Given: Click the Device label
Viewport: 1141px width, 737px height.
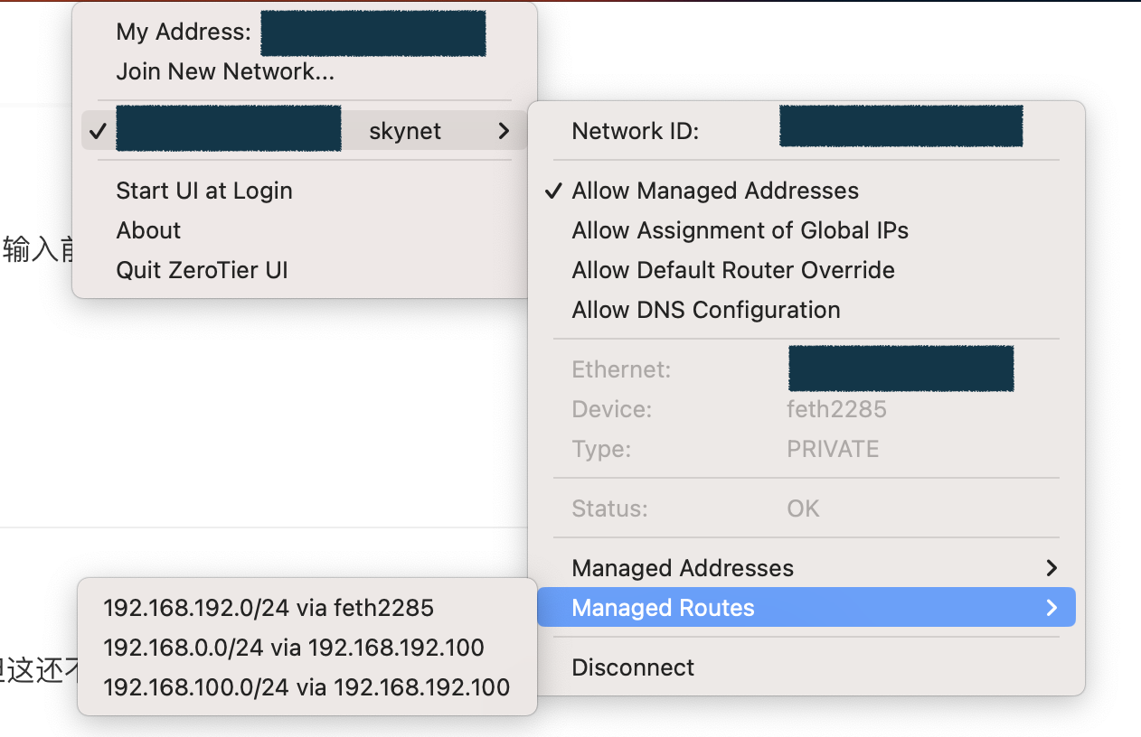Looking at the screenshot, I should click(611, 409).
